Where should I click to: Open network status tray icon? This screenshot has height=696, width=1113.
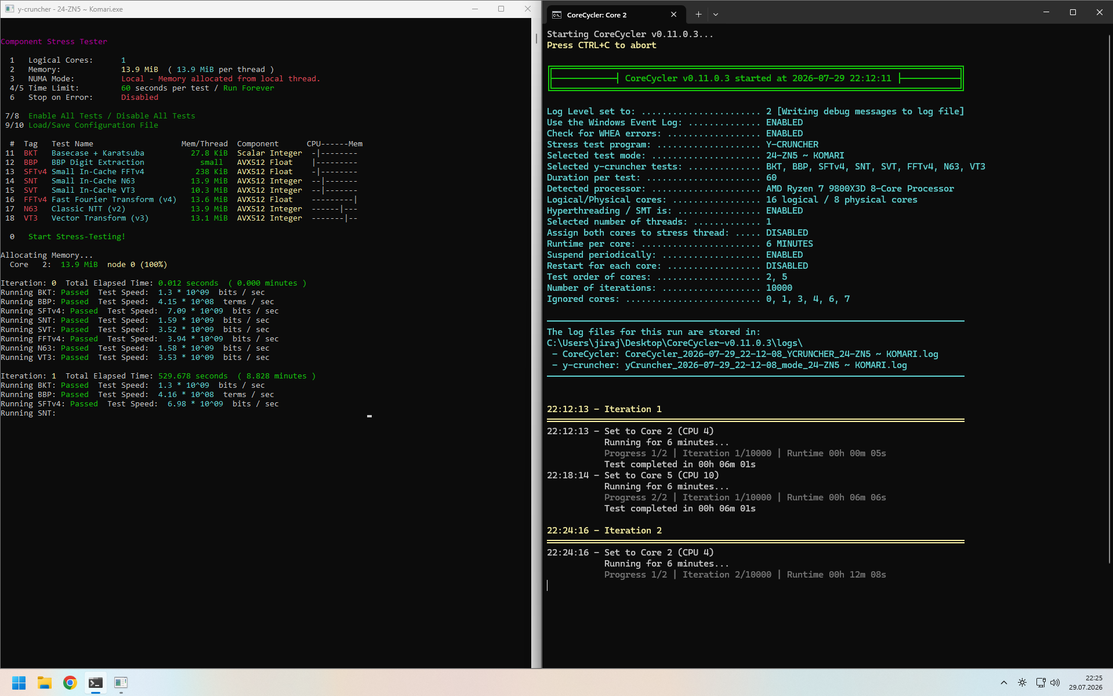1041,683
